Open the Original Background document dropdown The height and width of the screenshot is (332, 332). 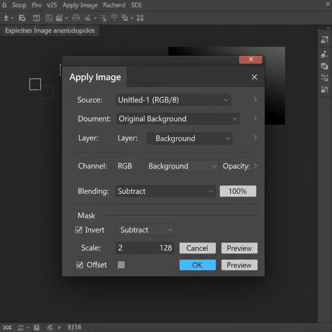click(x=178, y=119)
